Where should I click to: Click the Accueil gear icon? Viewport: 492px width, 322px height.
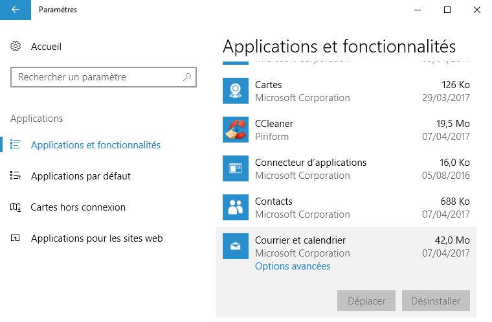click(x=16, y=46)
